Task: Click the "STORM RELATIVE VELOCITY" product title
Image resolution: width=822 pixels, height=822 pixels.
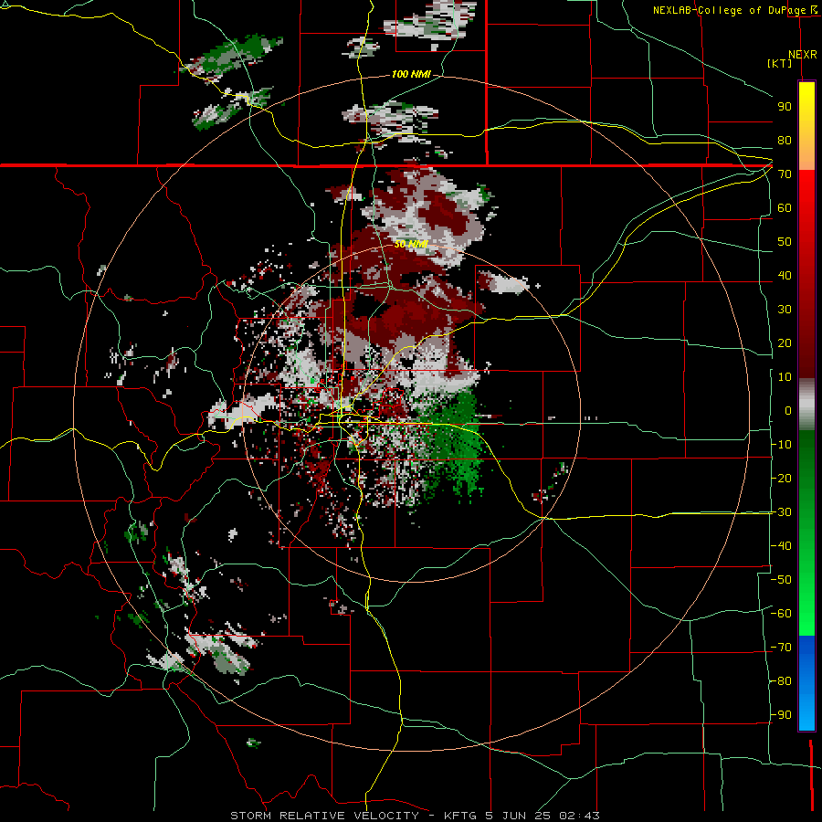Action: (x=324, y=816)
